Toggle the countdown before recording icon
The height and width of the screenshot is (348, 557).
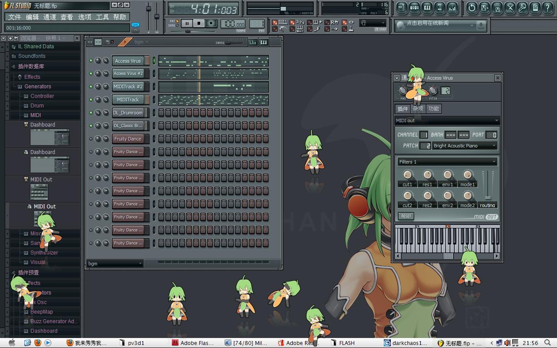[x=300, y=22]
